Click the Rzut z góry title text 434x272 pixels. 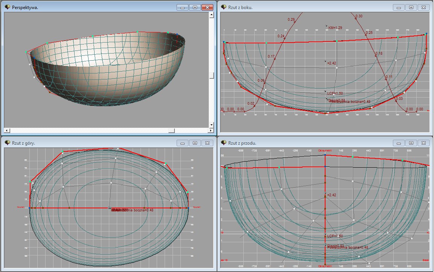(x=23, y=143)
